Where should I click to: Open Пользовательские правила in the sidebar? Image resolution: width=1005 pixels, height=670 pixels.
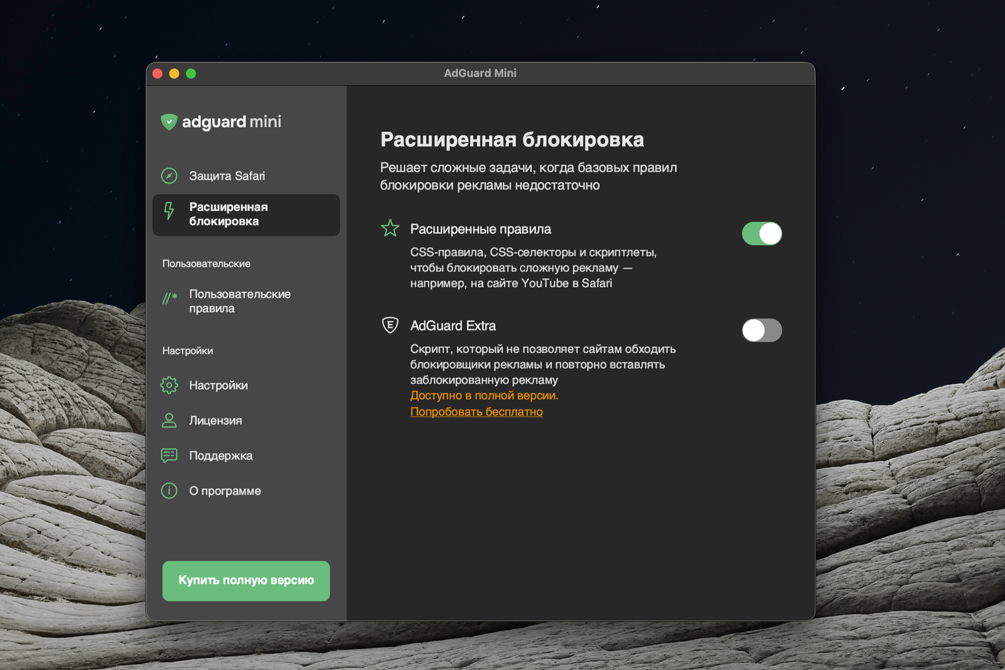(x=246, y=301)
